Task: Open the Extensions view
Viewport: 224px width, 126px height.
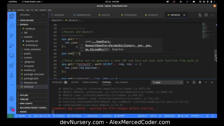Action: [x=12, y=65]
